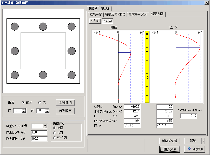This screenshot has height=155, width=210.
Task: Click the 単位系切替 button
Action: 169,141
